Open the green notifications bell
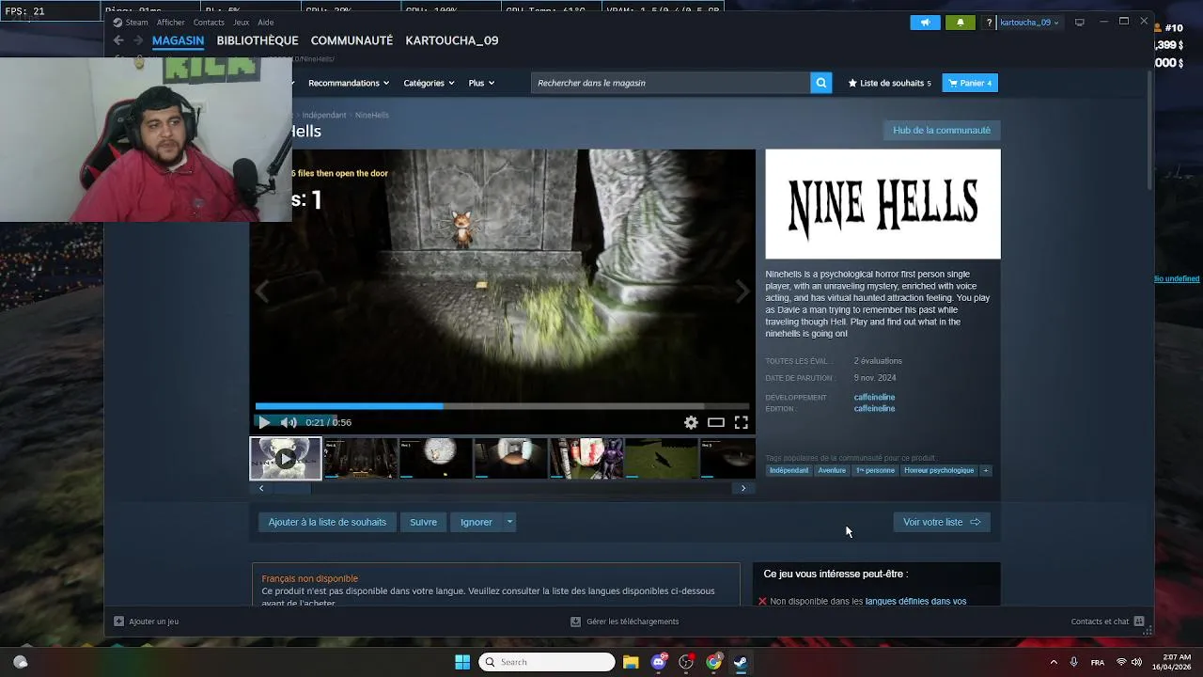This screenshot has height=677, width=1203. click(x=960, y=23)
